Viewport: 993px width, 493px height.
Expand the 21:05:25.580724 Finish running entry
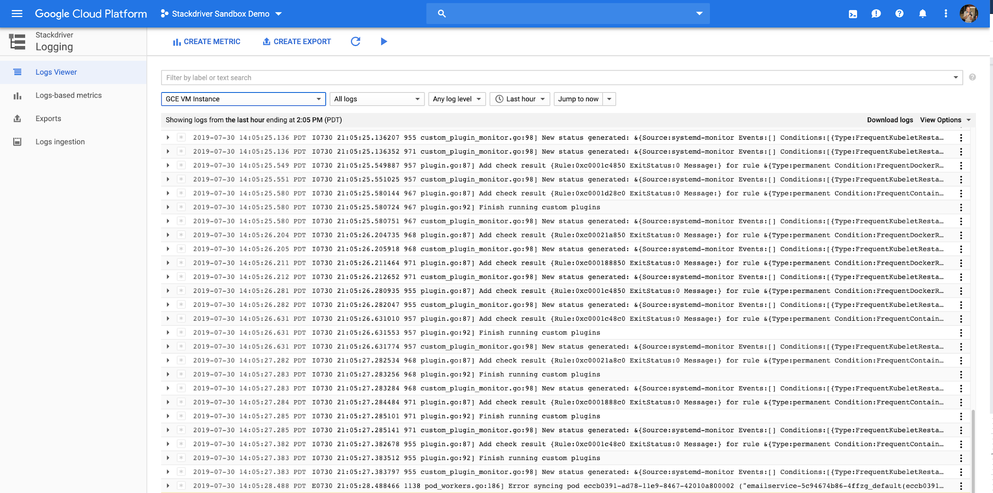pyautogui.click(x=168, y=207)
